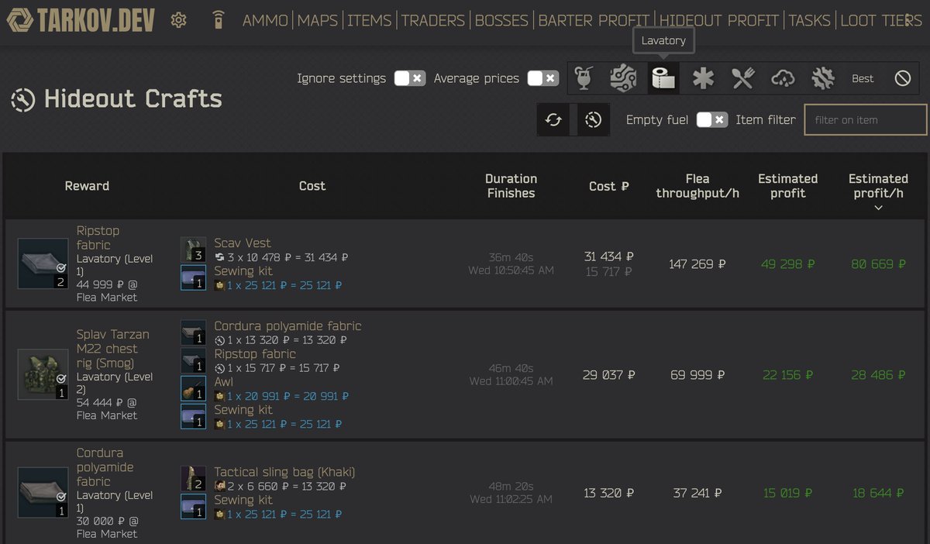The width and height of the screenshot is (930, 544).
Task: Select the Booze Generator cocktail filter icon
Action: (584, 77)
